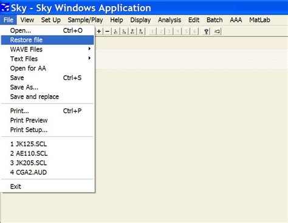Click the Sky application title bar icon
This screenshot has width=288, height=223.
click(5, 8)
